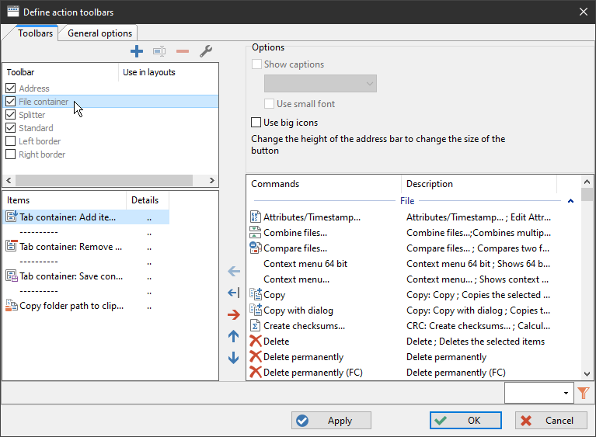Move item up with the blue up arrow
The width and height of the screenshot is (596, 437).
[233, 336]
